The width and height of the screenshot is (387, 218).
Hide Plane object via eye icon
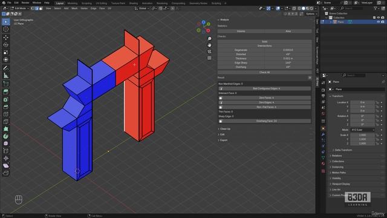(x=379, y=22)
